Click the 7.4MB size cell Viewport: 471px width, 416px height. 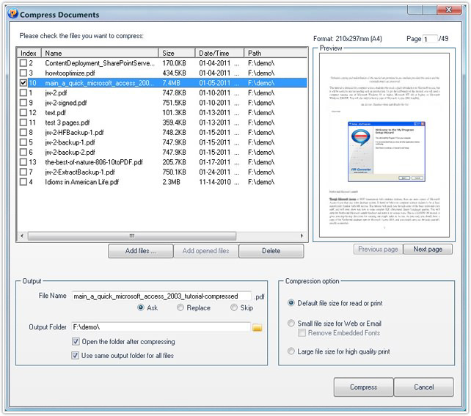(171, 83)
